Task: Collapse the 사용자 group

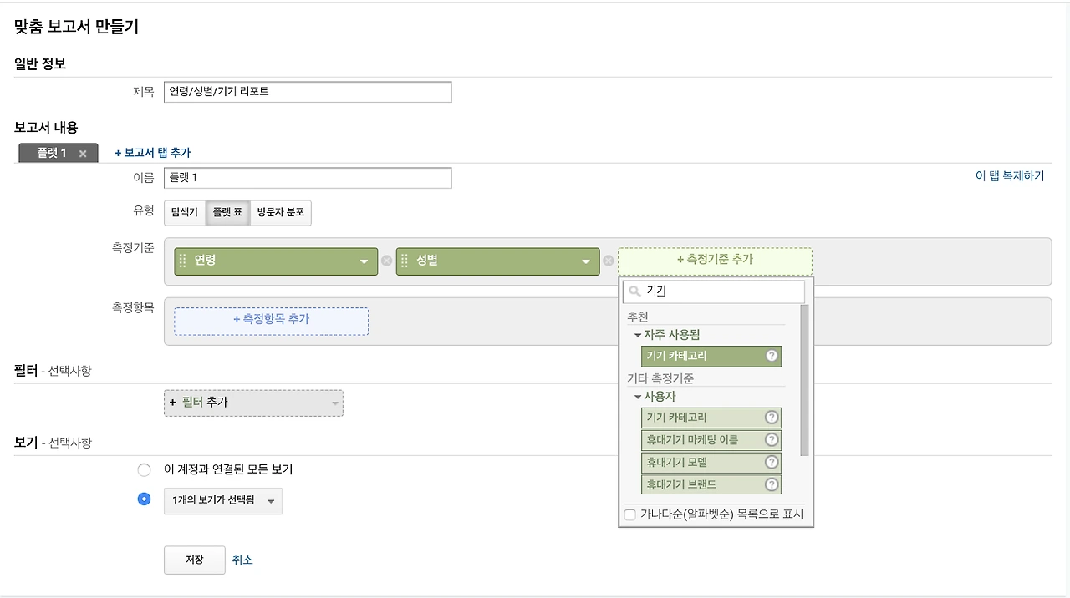Action: [638, 397]
